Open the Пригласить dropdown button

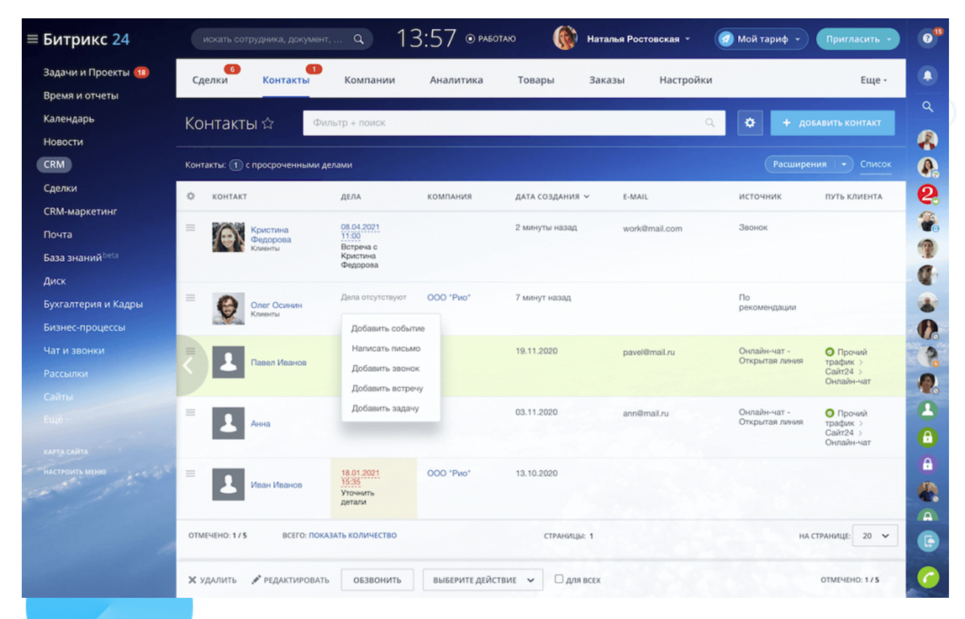point(858,39)
